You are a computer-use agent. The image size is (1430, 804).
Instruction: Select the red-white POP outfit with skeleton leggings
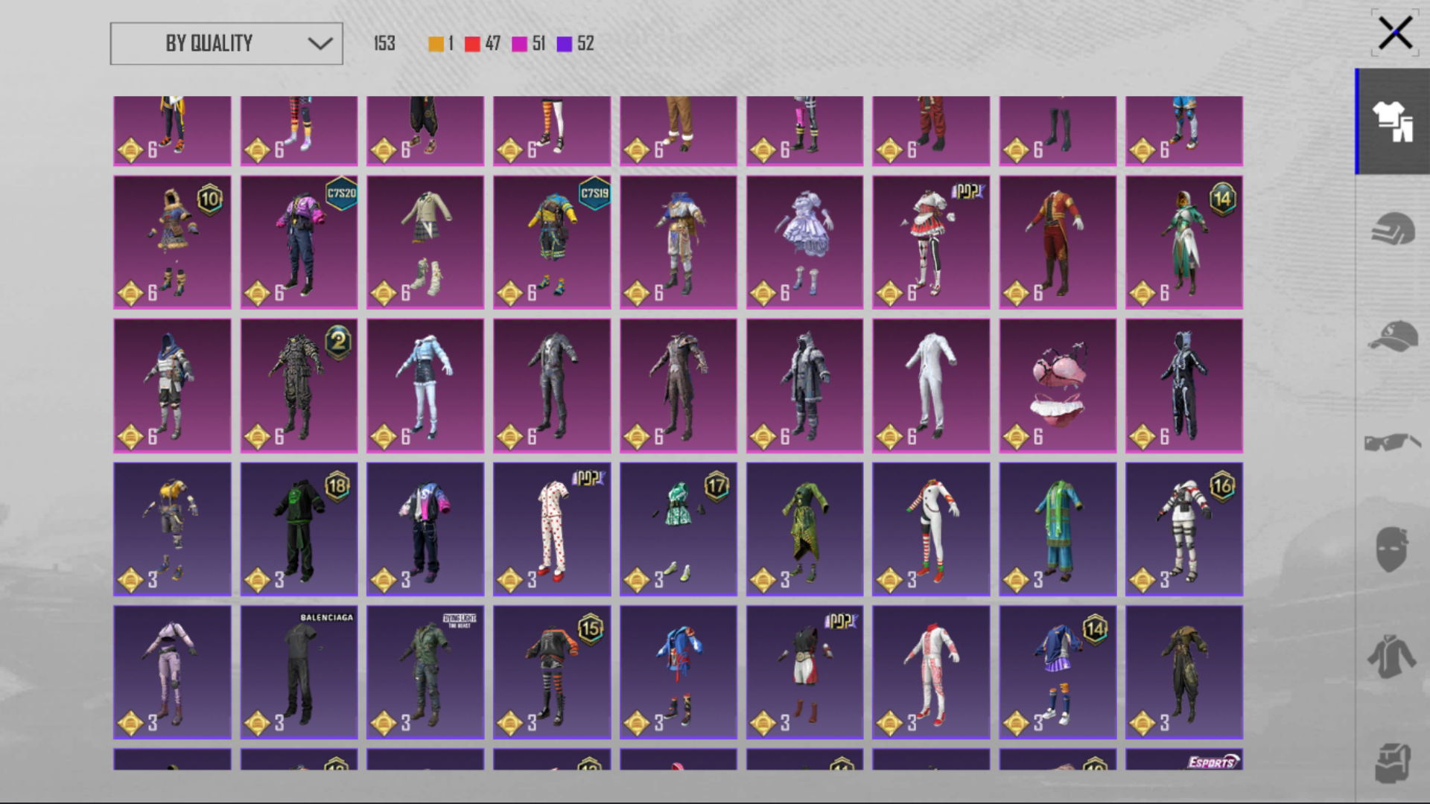pos(931,242)
